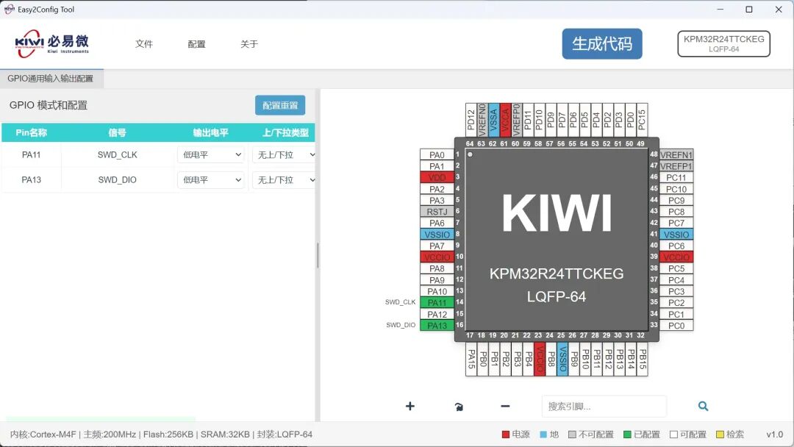Click SWD_CLK signal cell in the table
Screen dimensions: 794x447
point(117,155)
